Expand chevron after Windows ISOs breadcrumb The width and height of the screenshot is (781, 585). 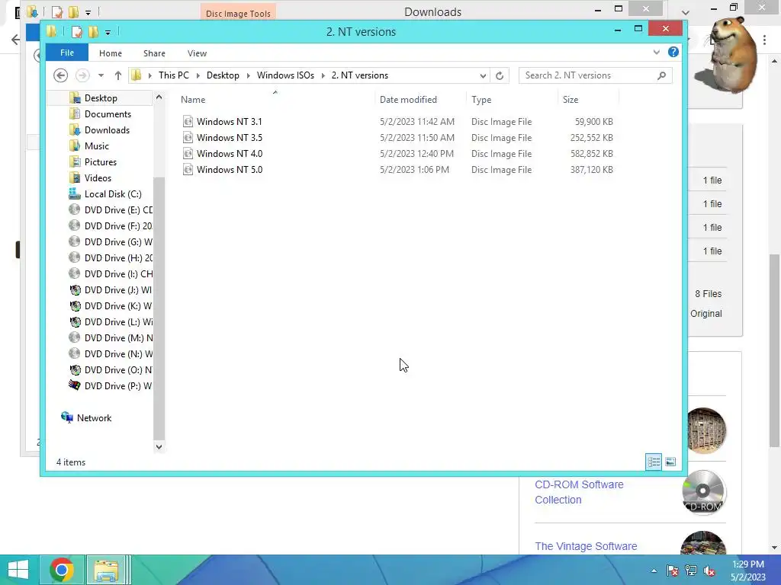tap(323, 75)
